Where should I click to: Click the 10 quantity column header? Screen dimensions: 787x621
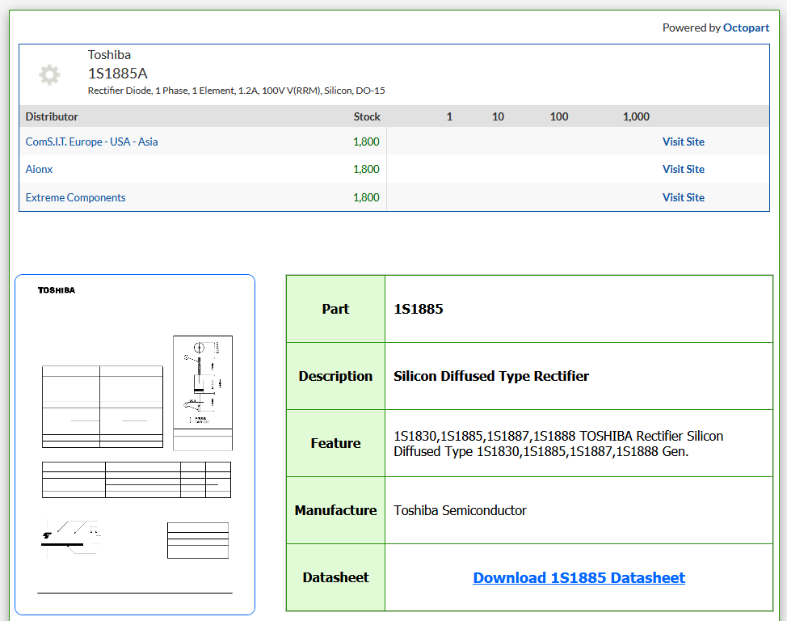(498, 116)
